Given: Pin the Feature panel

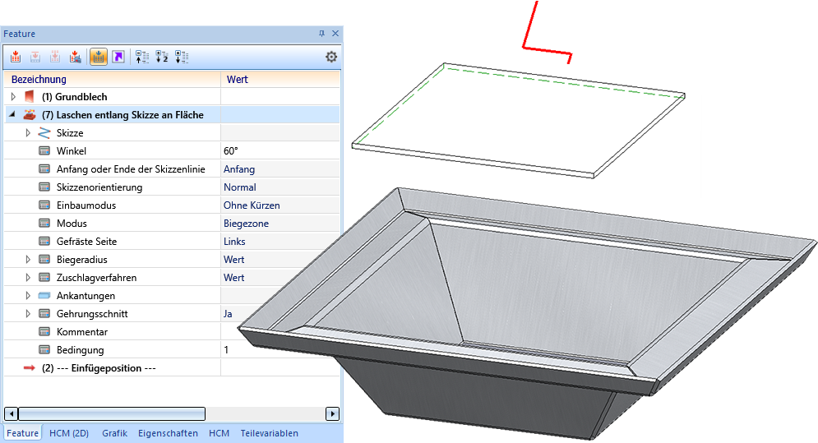Looking at the screenshot, I should coord(322,34).
